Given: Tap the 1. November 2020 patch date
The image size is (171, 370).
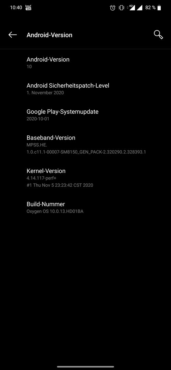Looking at the screenshot, I should tap(45, 92).
